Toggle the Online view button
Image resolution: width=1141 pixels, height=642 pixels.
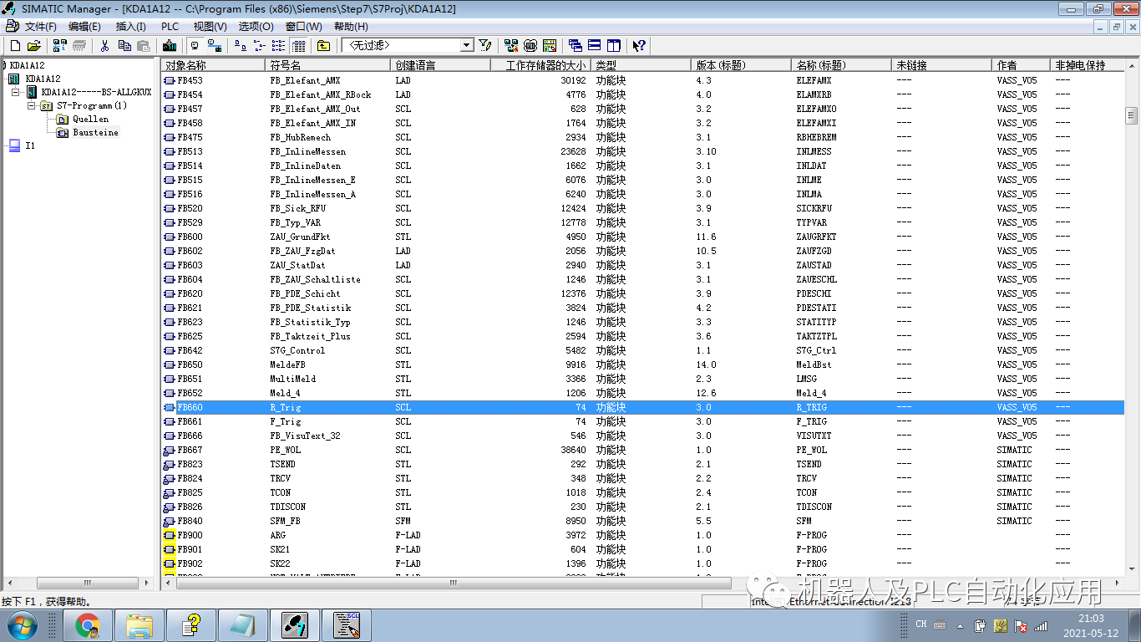(x=215, y=45)
